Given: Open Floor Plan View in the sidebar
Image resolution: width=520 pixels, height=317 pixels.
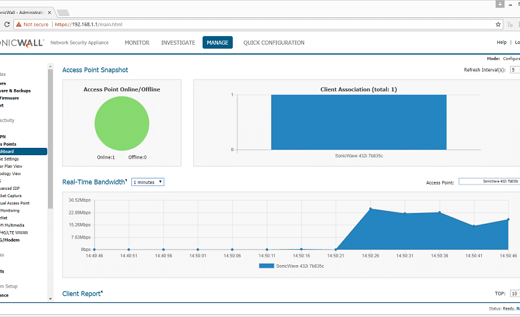Looking at the screenshot, I should [11, 166].
